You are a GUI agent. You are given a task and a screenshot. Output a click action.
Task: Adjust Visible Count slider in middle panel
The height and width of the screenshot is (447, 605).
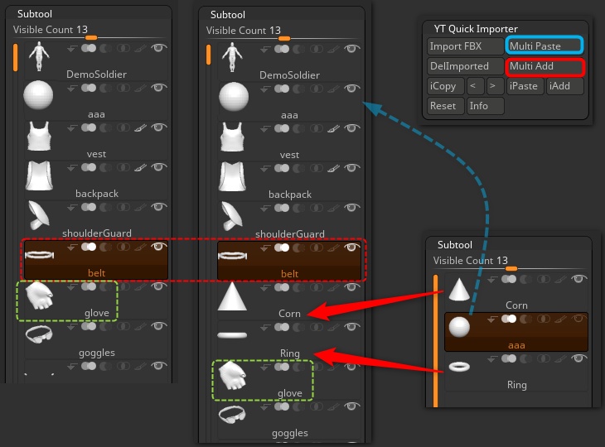(x=284, y=38)
